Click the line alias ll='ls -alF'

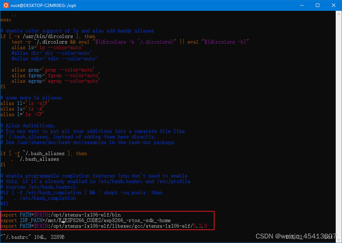(24, 103)
